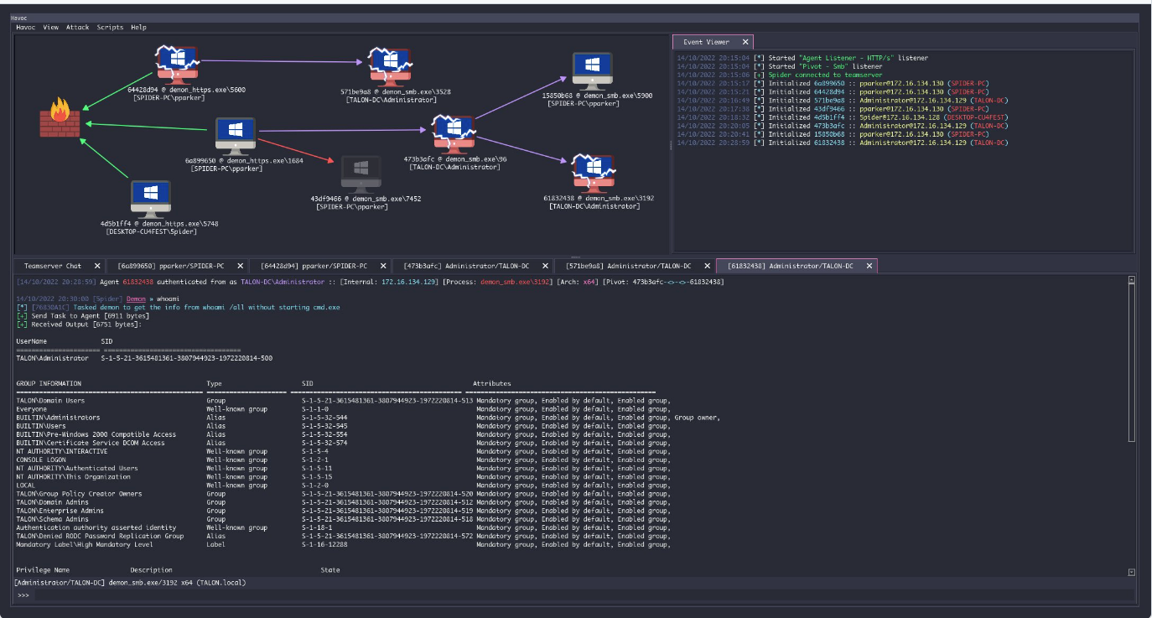
Task: Open the [473b3afc] Administrator/TALON-DC tab
Action: (467, 266)
